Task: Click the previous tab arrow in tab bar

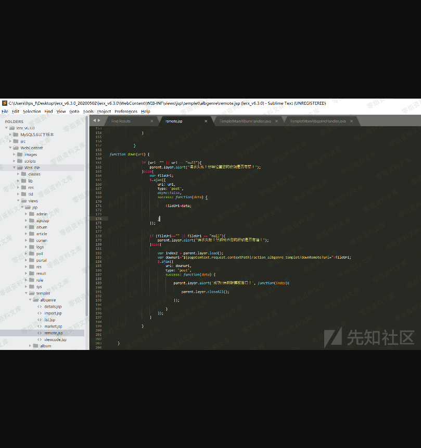Action: (94, 120)
